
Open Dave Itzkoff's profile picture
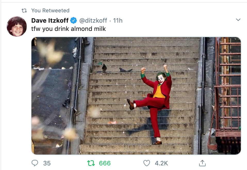(17, 27)
